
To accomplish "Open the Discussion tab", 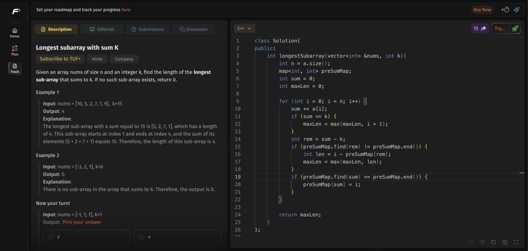I will (193, 29).
